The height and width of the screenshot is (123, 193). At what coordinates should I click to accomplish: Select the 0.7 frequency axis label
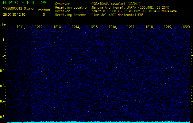click(3, 101)
